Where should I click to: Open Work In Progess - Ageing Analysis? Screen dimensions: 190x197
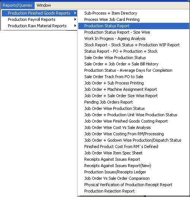(x=134, y=39)
